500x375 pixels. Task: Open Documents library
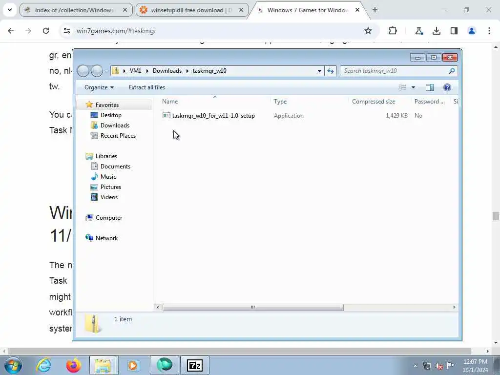[x=115, y=167]
